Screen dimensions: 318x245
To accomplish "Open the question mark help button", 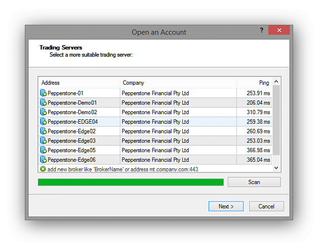I will click(x=262, y=30).
